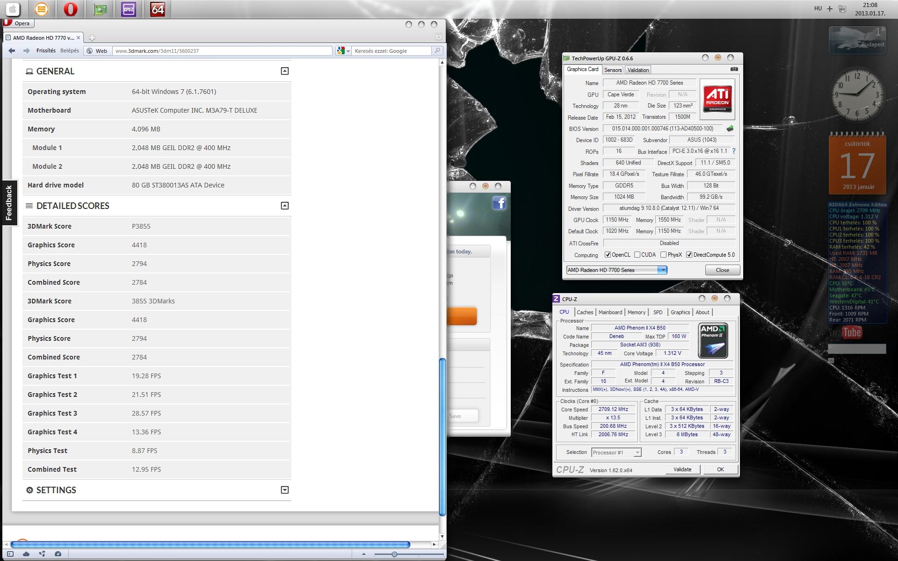Image resolution: width=898 pixels, height=561 pixels.
Task: Switch to CPU-Z from the taskbar
Action: pos(129,9)
